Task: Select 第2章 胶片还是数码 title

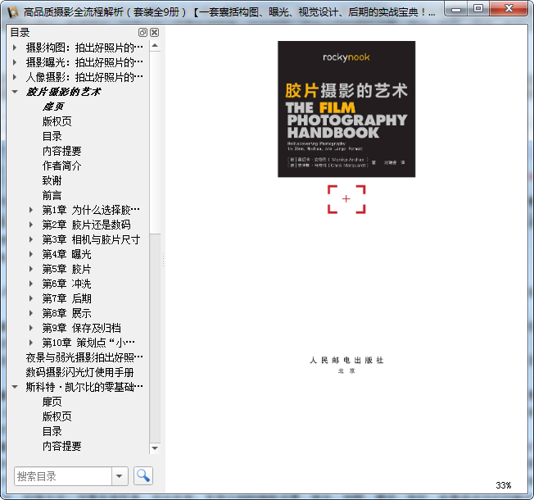Action: click(x=87, y=225)
